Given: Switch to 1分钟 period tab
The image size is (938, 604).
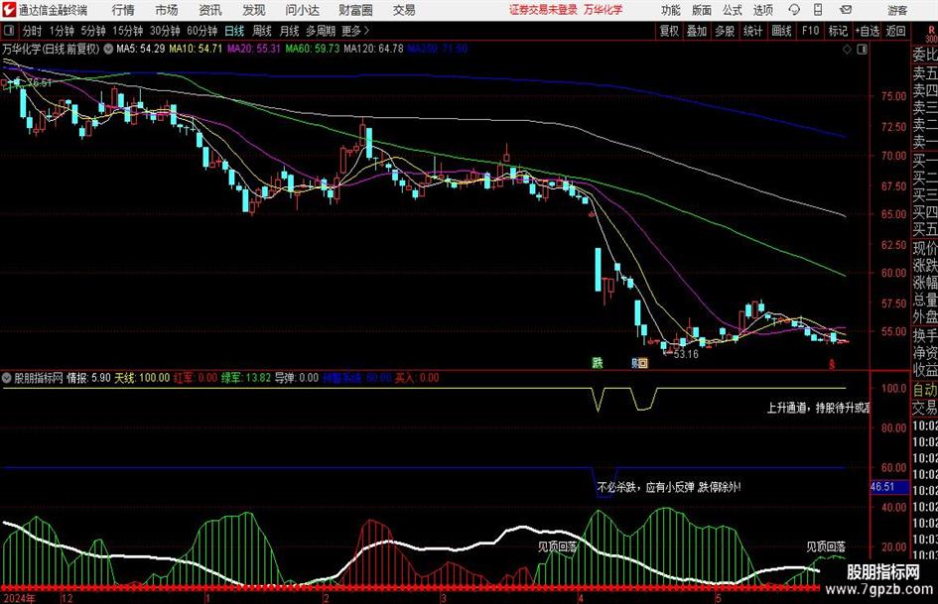Looking at the screenshot, I should click(x=62, y=31).
